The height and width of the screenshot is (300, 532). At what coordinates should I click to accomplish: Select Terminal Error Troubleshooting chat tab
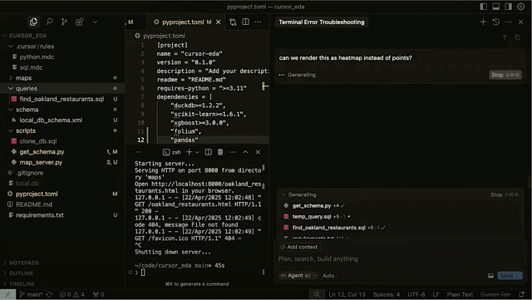(x=322, y=22)
